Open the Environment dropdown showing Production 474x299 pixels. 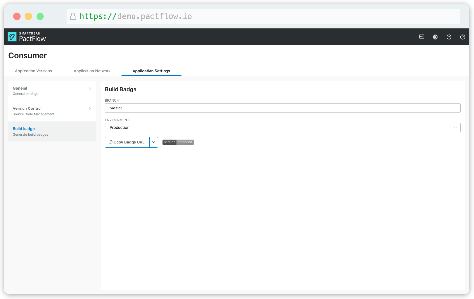(283, 127)
